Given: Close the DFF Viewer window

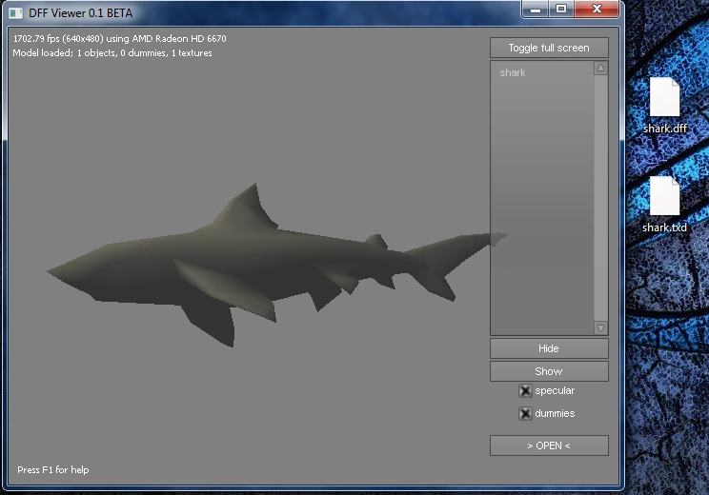Looking at the screenshot, I should 597,9.
